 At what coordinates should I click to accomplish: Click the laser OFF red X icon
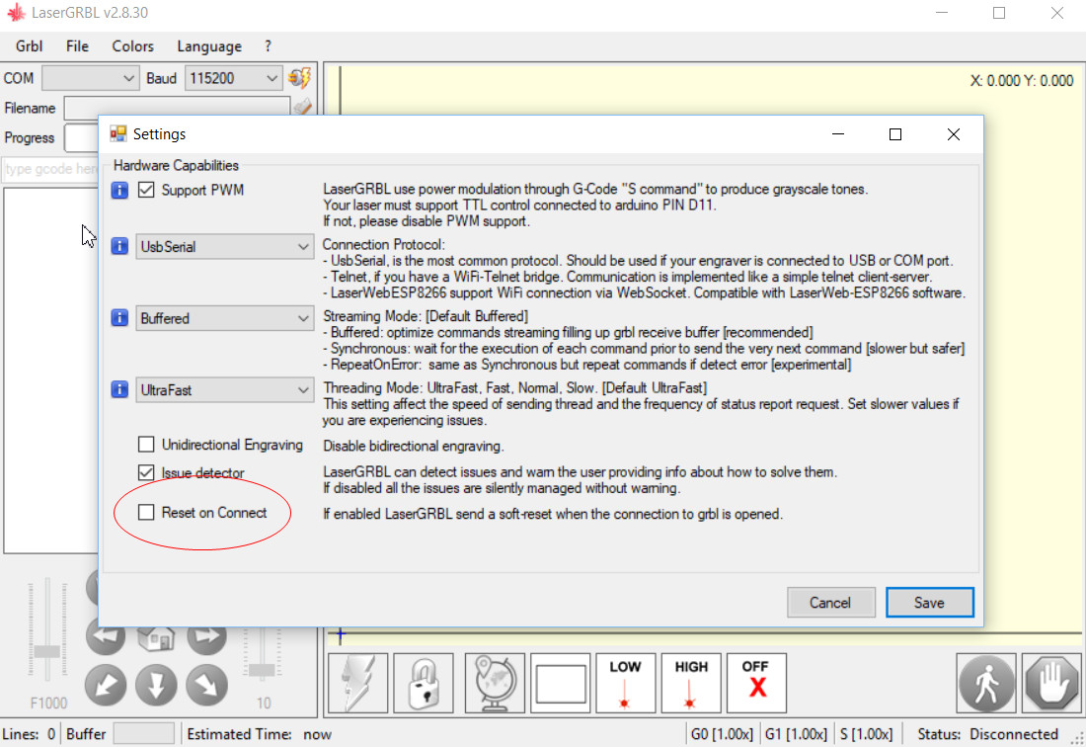tap(755, 683)
